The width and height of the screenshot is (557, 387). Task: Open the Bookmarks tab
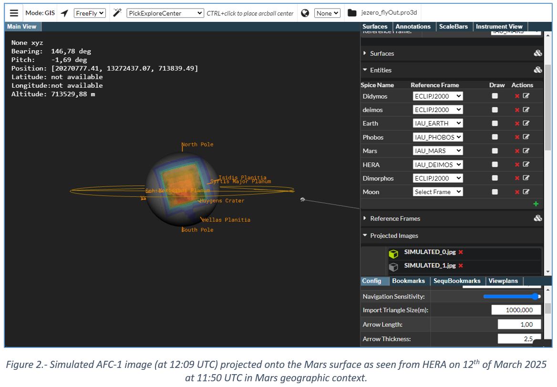pos(408,281)
